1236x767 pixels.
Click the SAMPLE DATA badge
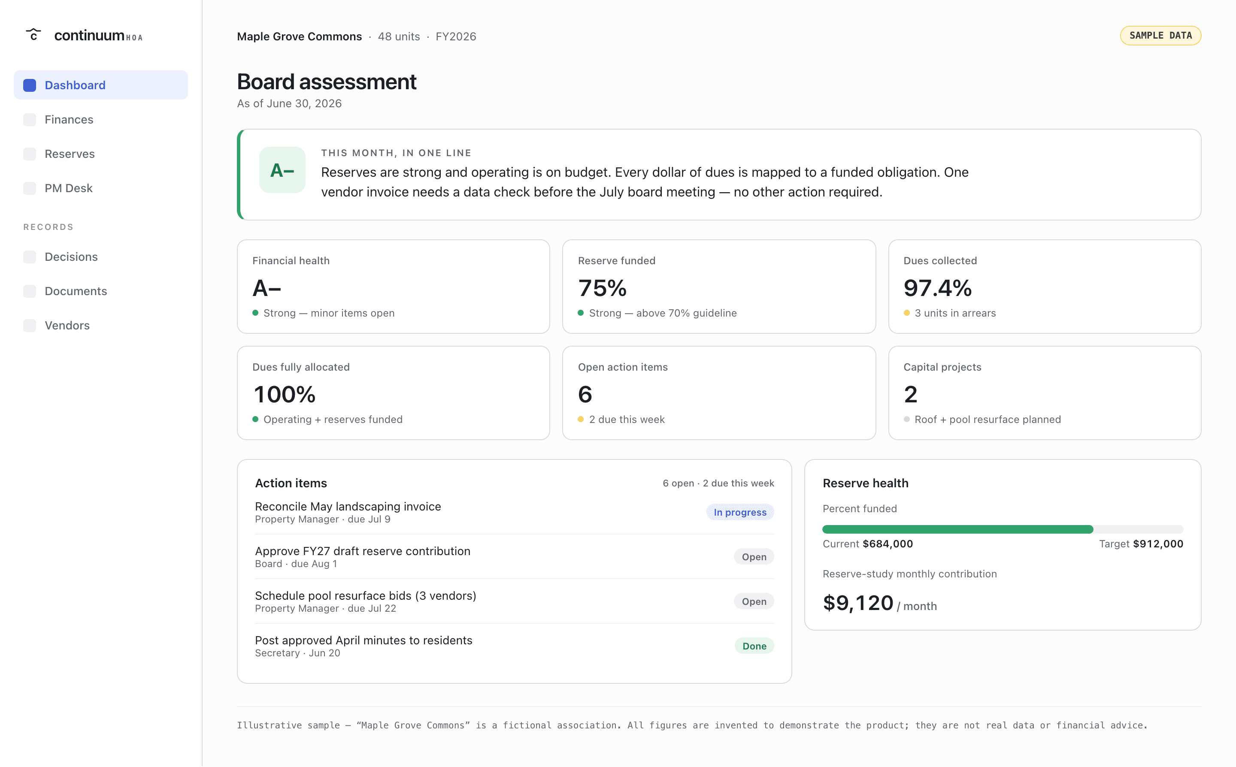click(x=1160, y=36)
